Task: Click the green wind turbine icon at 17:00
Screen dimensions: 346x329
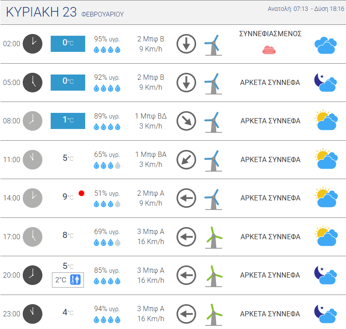Action: click(213, 237)
